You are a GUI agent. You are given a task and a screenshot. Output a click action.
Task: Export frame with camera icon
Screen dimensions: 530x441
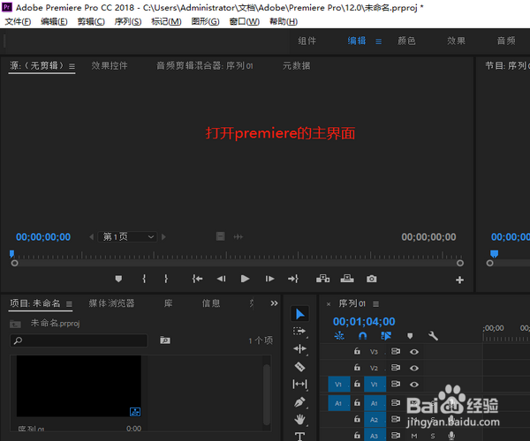coord(372,279)
